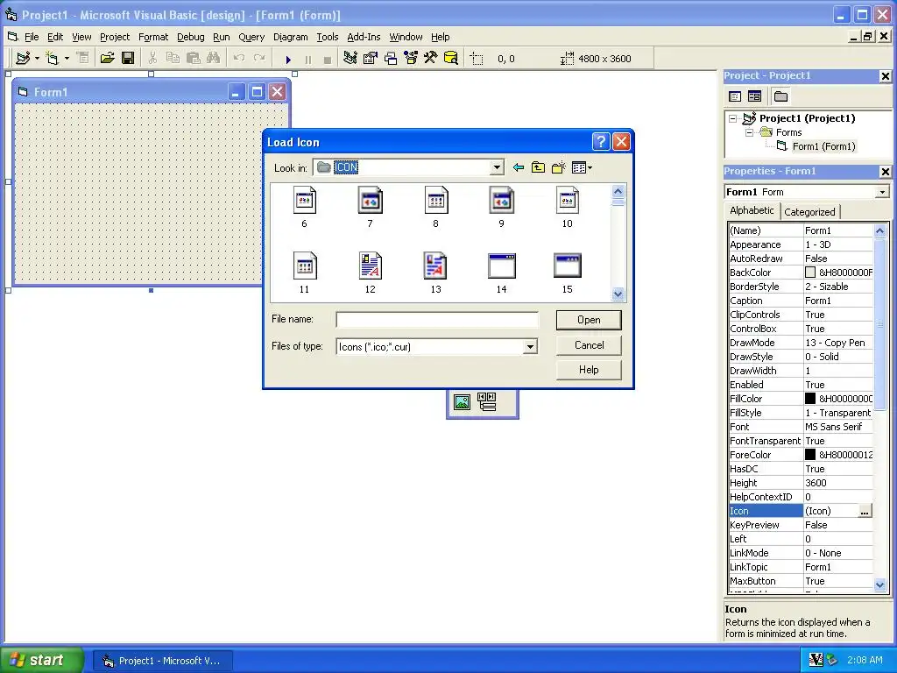This screenshot has width=897, height=673.
Task: Switch to the Categorized properties tab
Action: [x=809, y=212]
